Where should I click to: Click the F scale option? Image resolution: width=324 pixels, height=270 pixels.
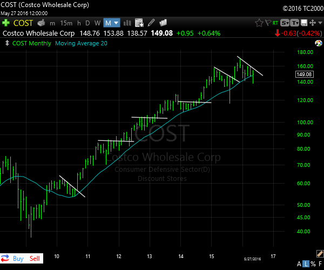click(x=320, y=264)
